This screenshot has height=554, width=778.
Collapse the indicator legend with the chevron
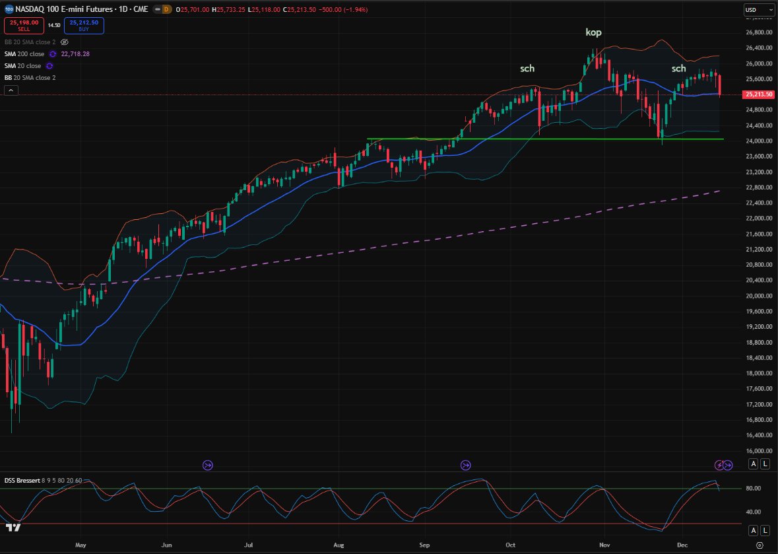pos(11,90)
